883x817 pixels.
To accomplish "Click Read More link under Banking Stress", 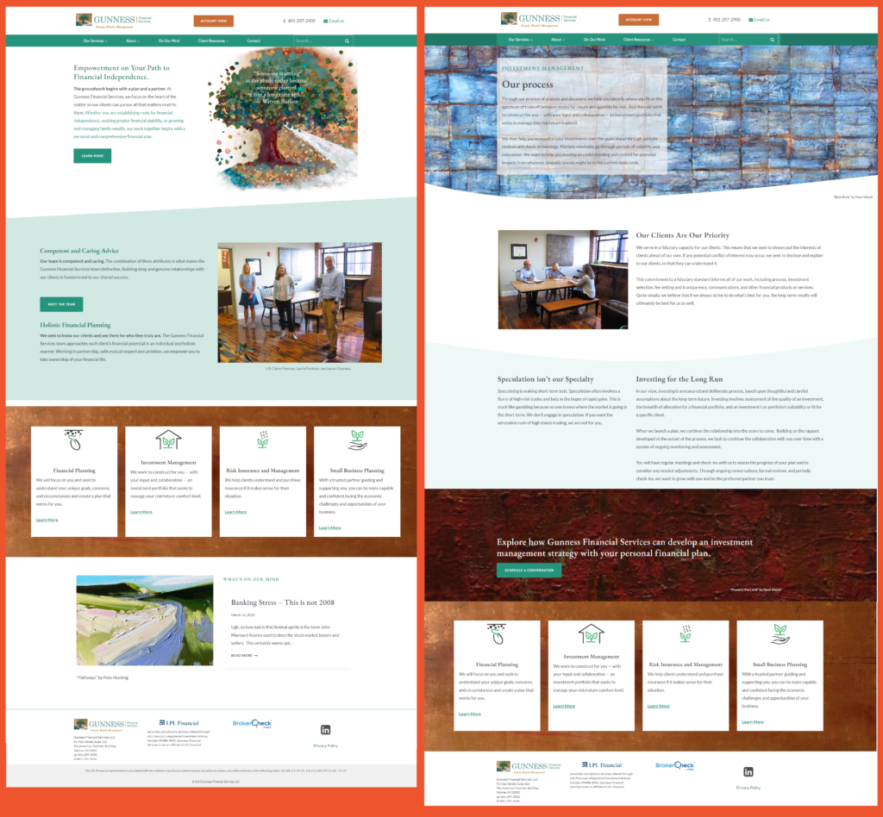I will [x=244, y=656].
